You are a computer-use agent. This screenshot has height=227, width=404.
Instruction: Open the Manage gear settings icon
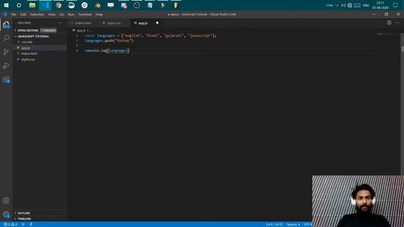[6, 214]
